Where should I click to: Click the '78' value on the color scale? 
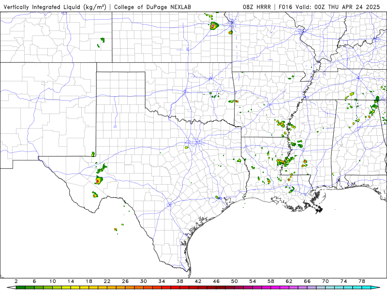362,281
